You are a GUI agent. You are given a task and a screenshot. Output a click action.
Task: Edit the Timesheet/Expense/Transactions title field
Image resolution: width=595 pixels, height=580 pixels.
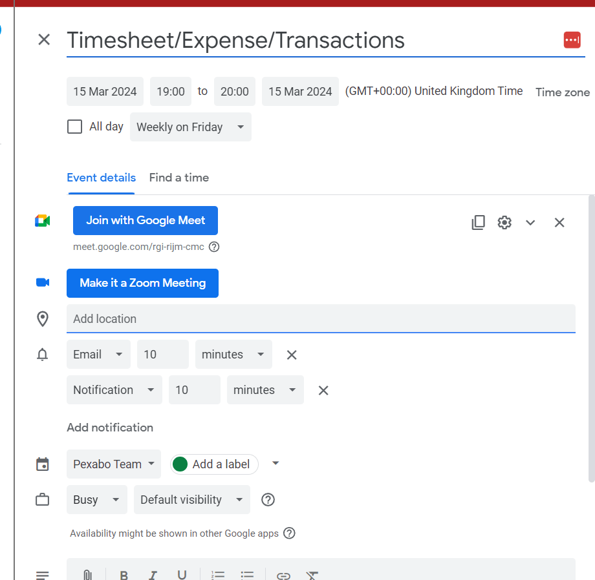tap(325, 41)
